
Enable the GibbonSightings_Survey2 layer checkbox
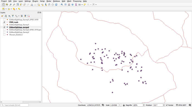[4, 32]
